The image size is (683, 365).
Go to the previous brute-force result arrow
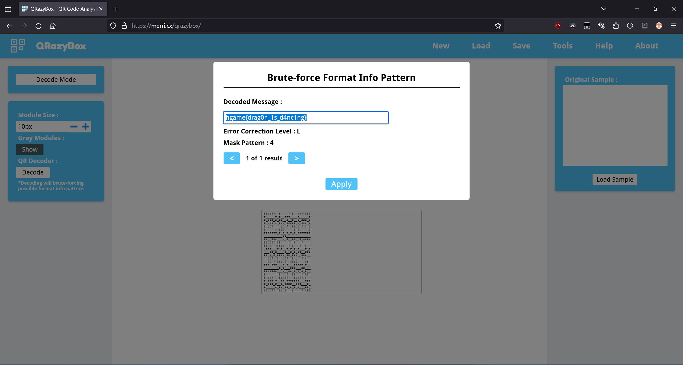click(232, 158)
